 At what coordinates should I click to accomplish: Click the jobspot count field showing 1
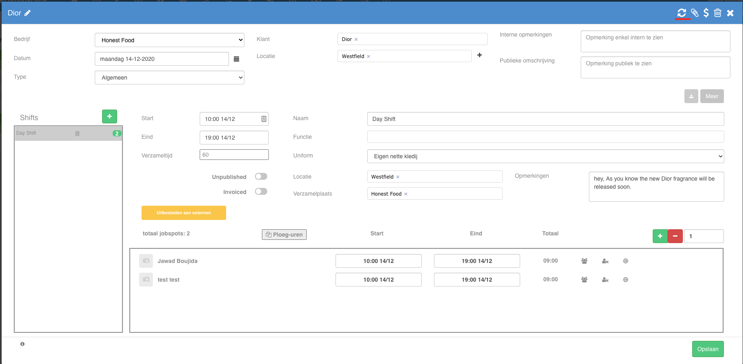[704, 236]
